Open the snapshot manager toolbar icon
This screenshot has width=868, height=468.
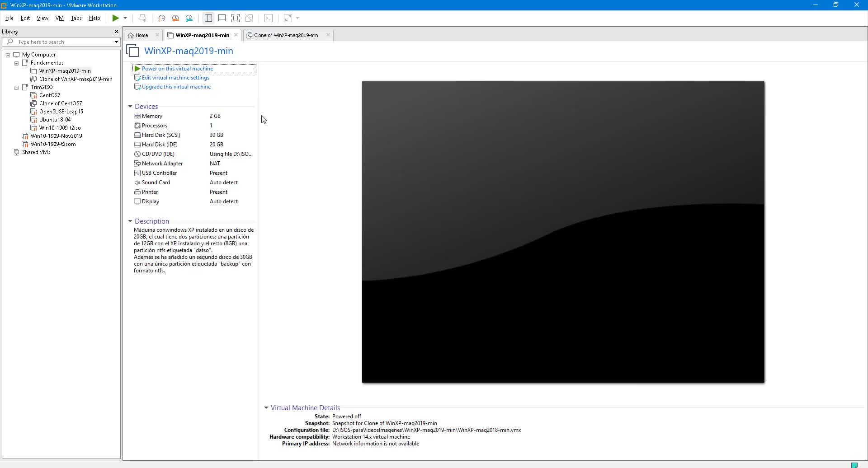(189, 18)
